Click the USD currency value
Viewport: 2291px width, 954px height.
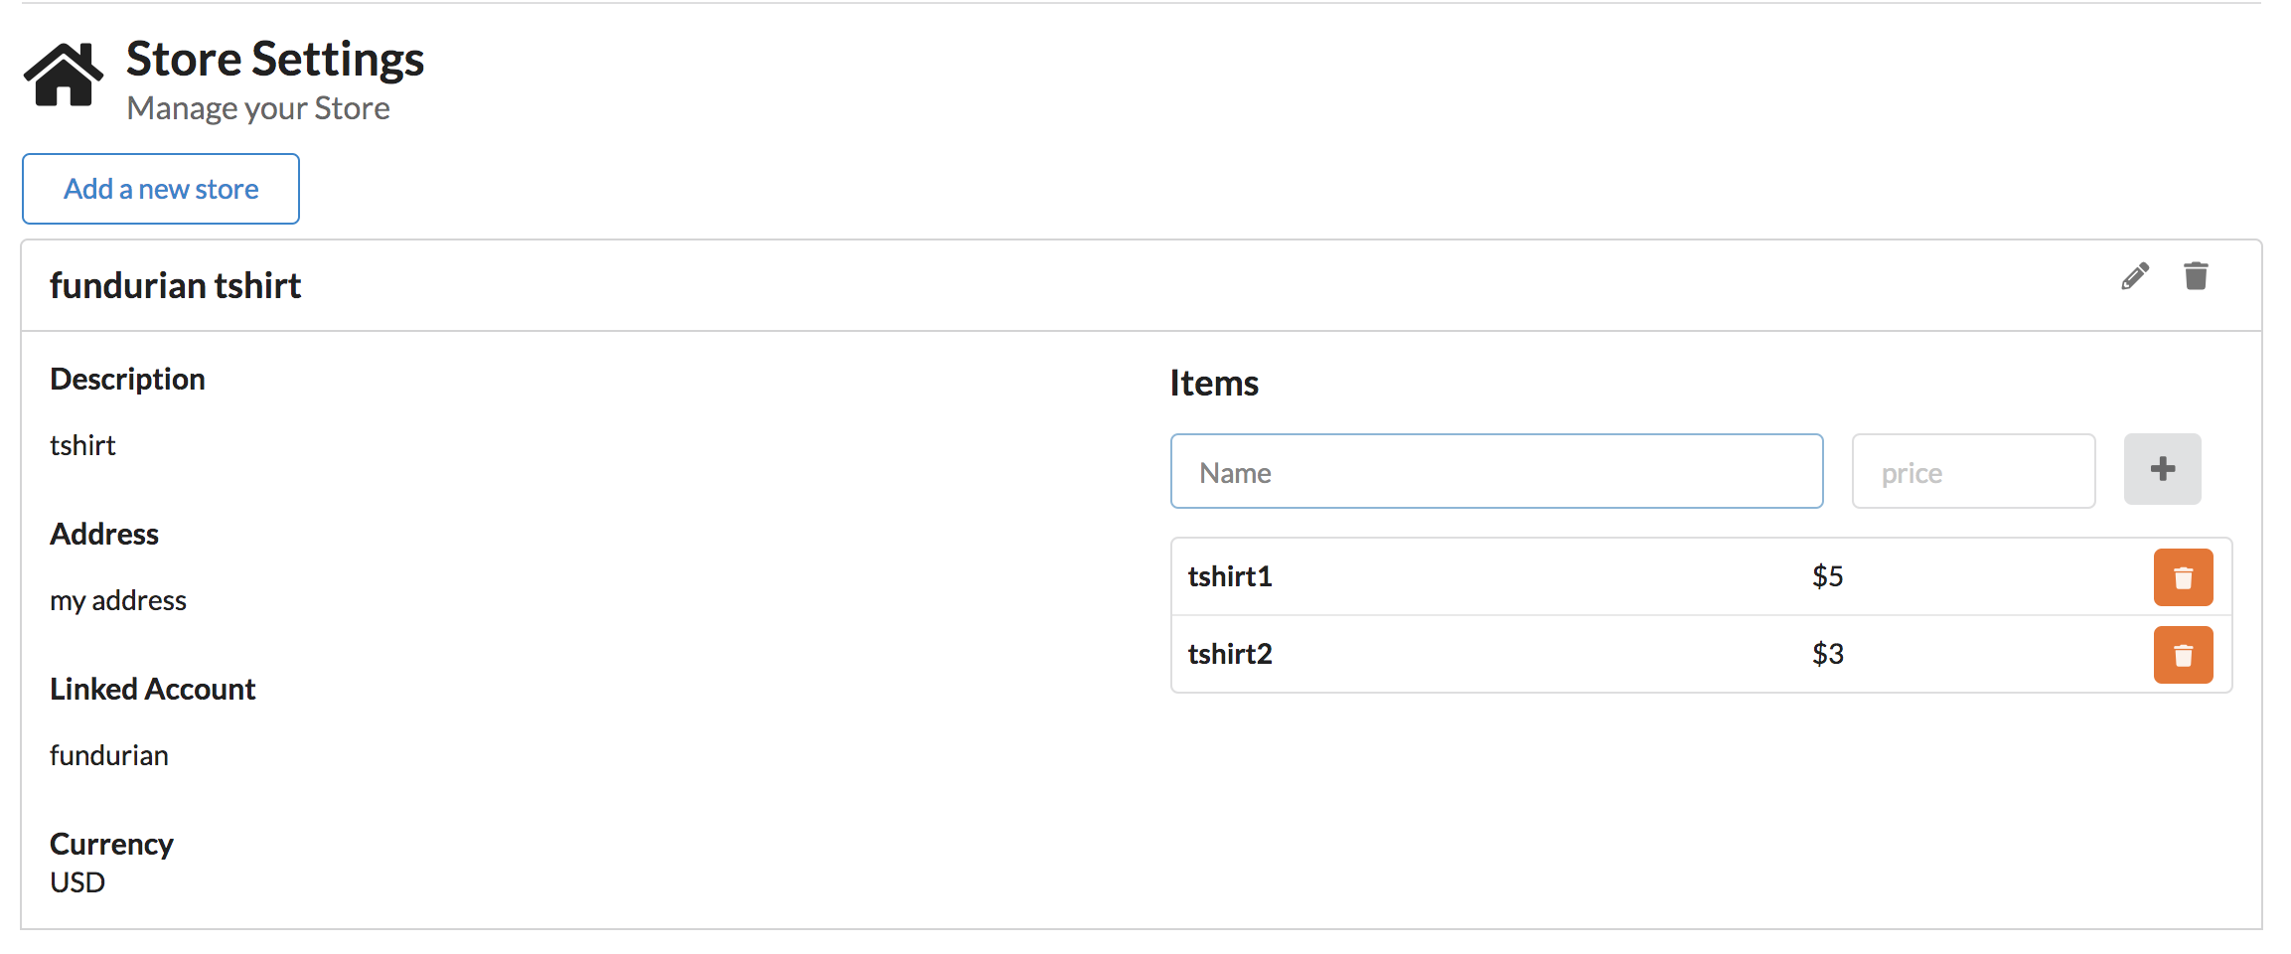pyautogui.click(x=77, y=882)
